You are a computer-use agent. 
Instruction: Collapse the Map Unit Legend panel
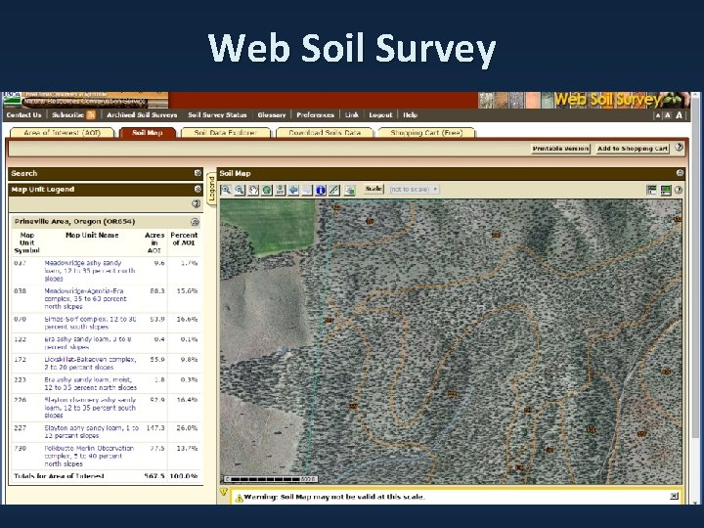198,190
